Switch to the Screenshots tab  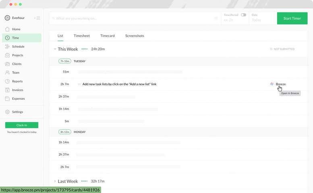point(135,36)
